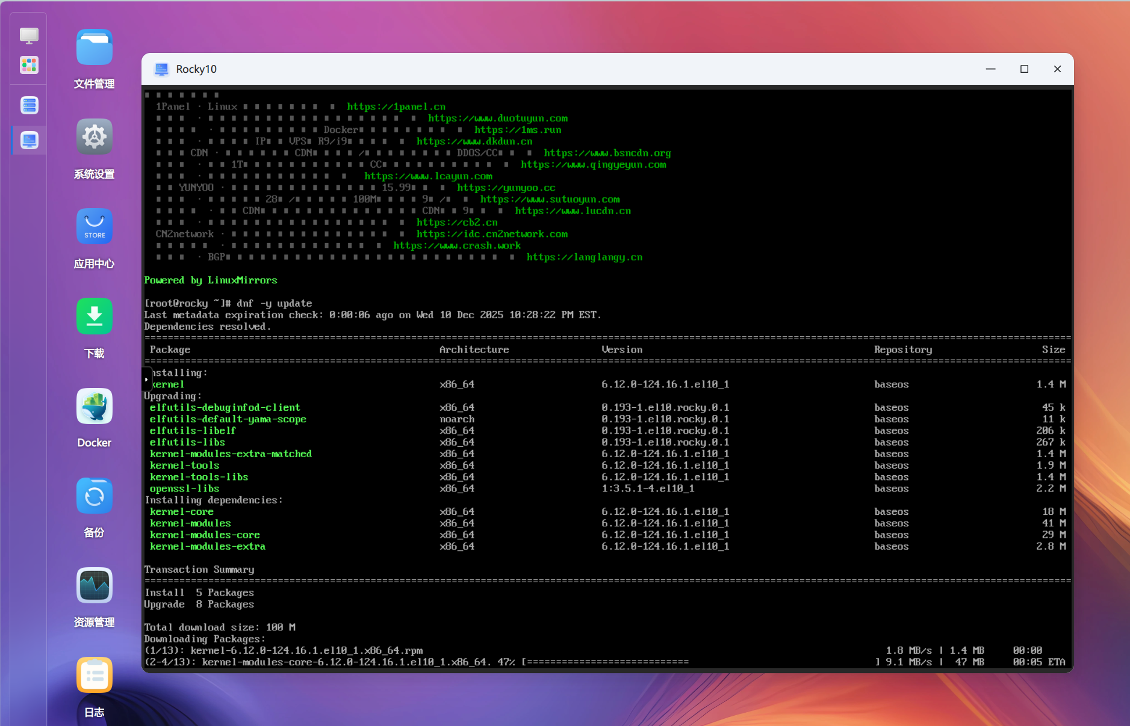The height and width of the screenshot is (726, 1130).
Task: Open the 下载 download app
Action: 95,316
